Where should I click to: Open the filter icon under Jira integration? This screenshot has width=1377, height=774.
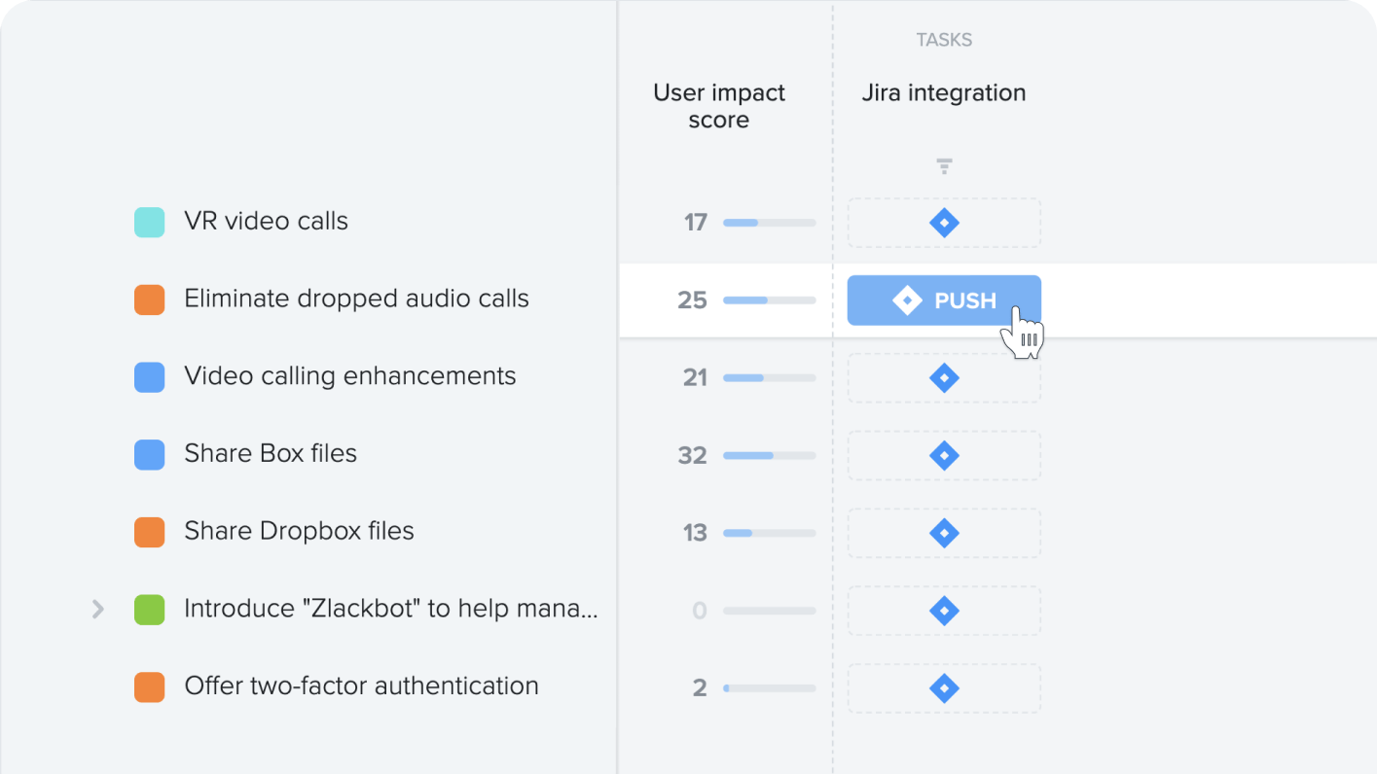coord(944,166)
